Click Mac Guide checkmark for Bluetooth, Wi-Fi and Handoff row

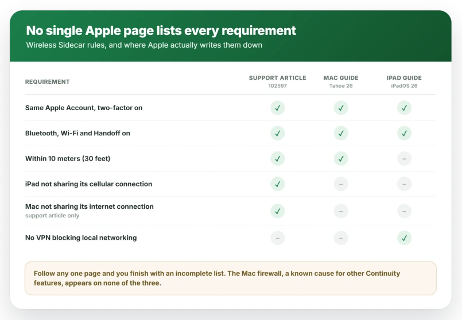pyautogui.click(x=341, y=134)
